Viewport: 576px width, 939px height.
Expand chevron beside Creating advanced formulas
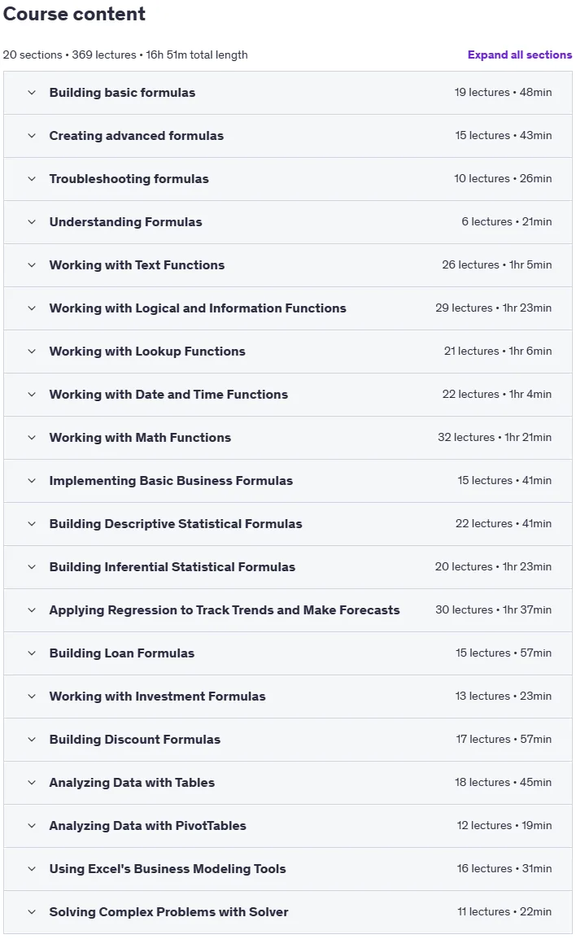[x=32, y=136]
